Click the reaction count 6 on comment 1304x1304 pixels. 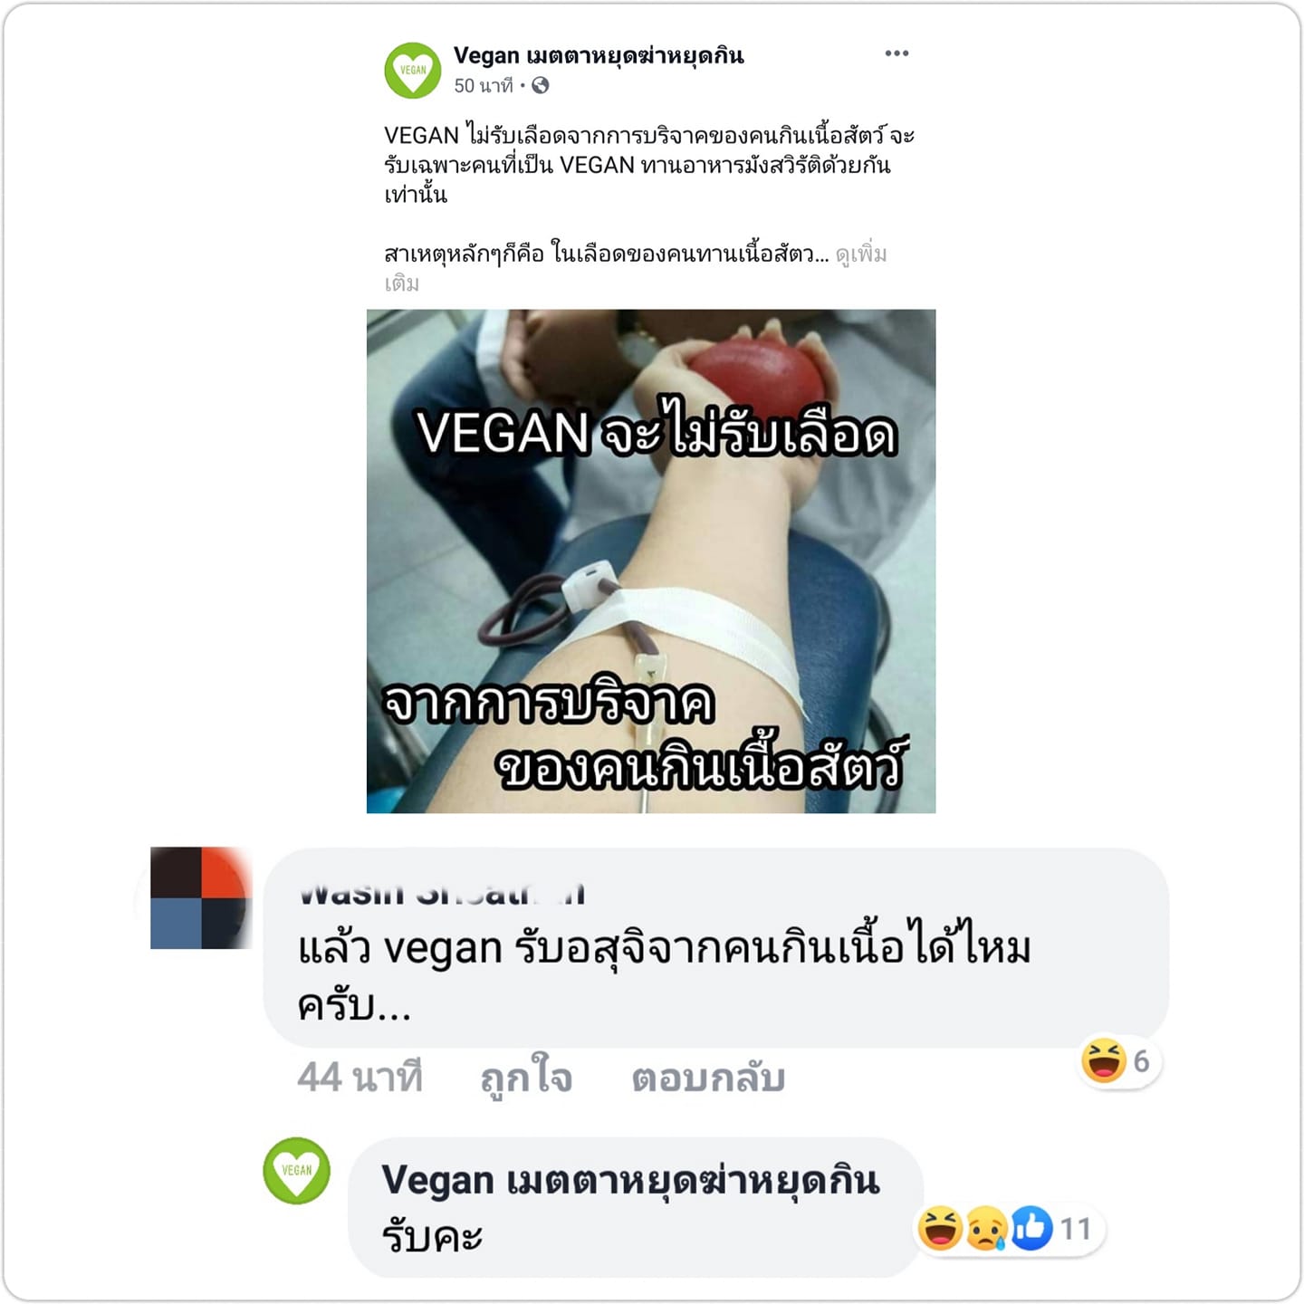[x=1141, y=1060]
